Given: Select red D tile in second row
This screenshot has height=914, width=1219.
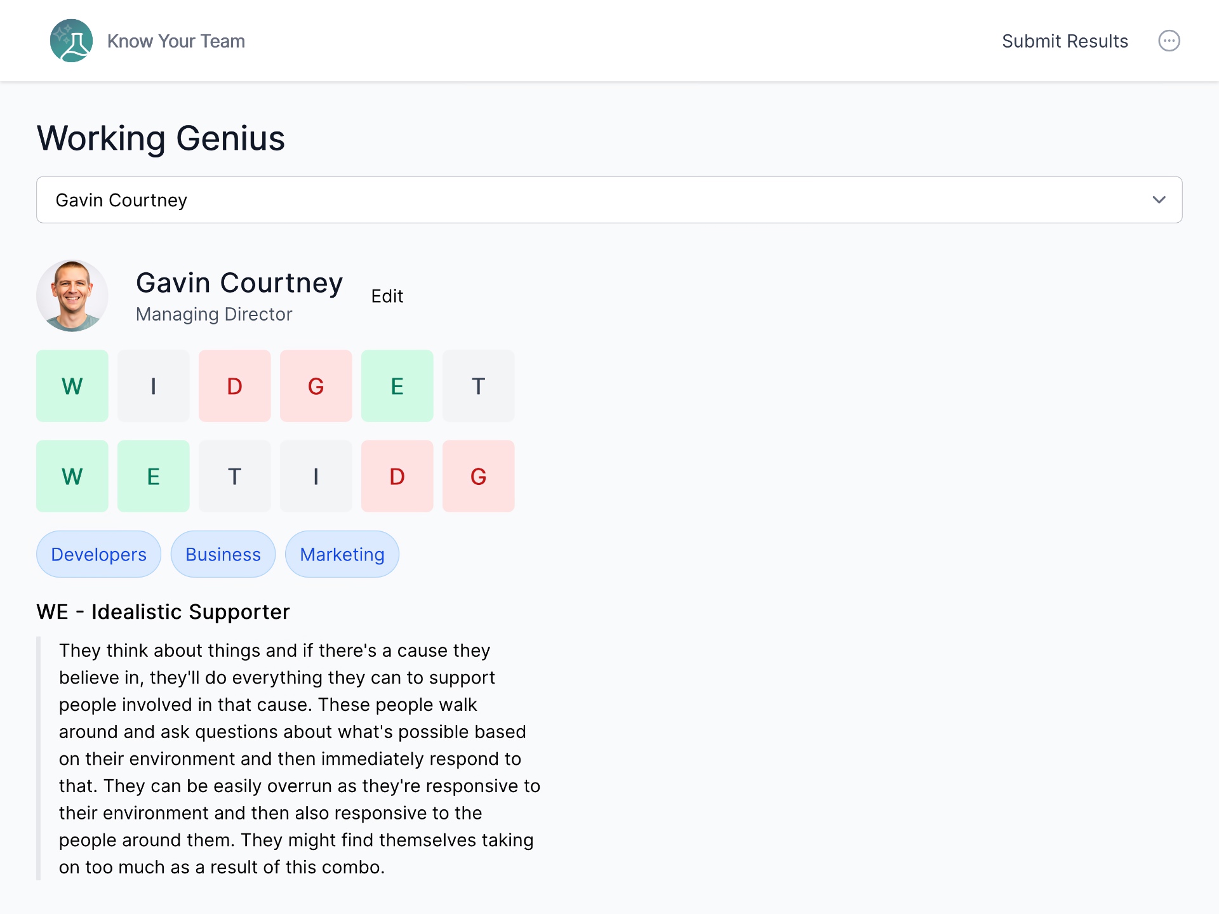Looking at the screenshot, I should point(397,476).
